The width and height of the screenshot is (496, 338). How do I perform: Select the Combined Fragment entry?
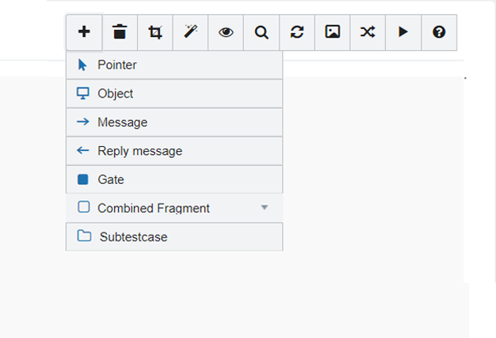[x=154, y=208]
